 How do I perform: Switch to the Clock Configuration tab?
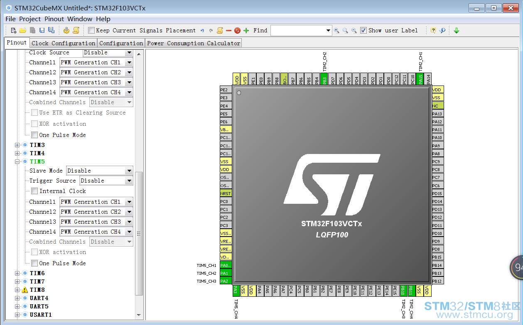(x=63, y=43)
